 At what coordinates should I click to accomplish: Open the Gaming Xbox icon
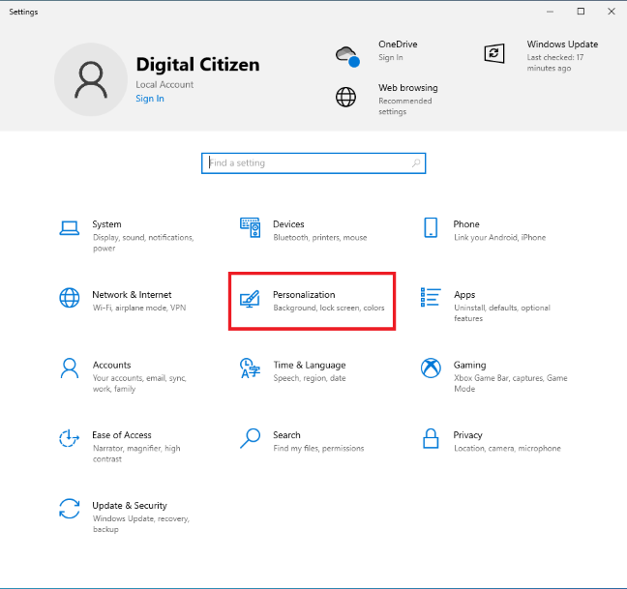pyautogui.click(x=431, y=368)
